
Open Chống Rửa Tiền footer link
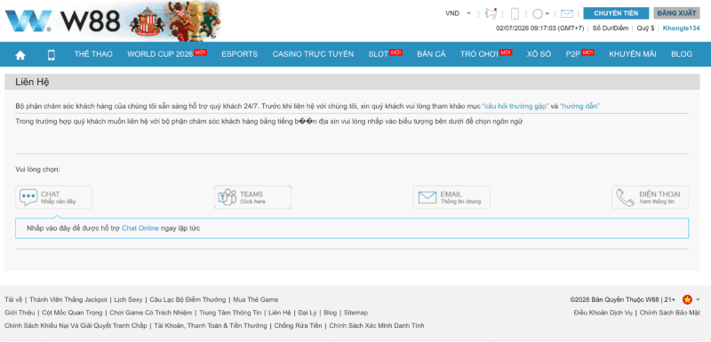point(298,325)
